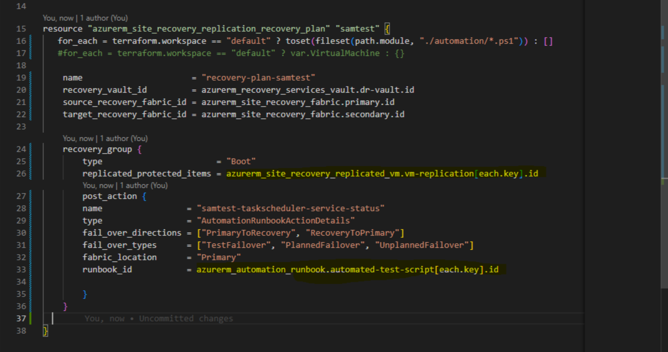The height and width of the screenshot is (352, 668).
Task: Click the string recovery-plan-samtest on line 19
Action: (259, 78)
